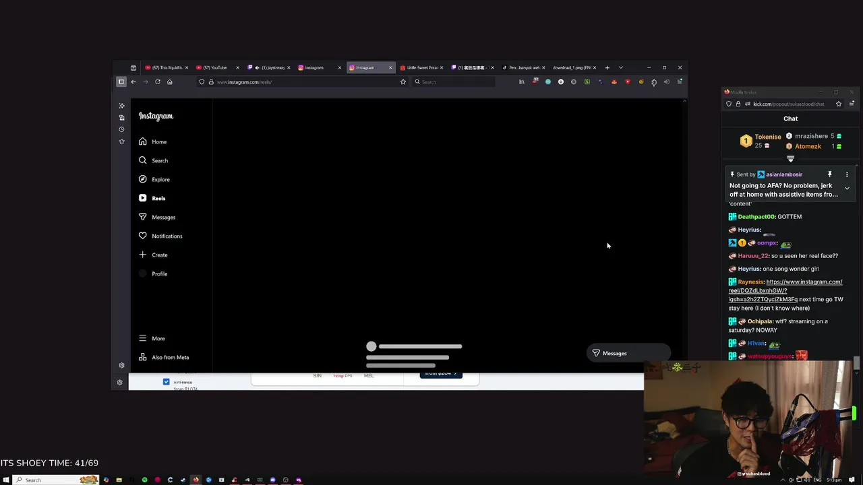The height and width of the screenshot is (485, 863).
Task: Open the Windows Start button
Action: [x=5, y=480]
